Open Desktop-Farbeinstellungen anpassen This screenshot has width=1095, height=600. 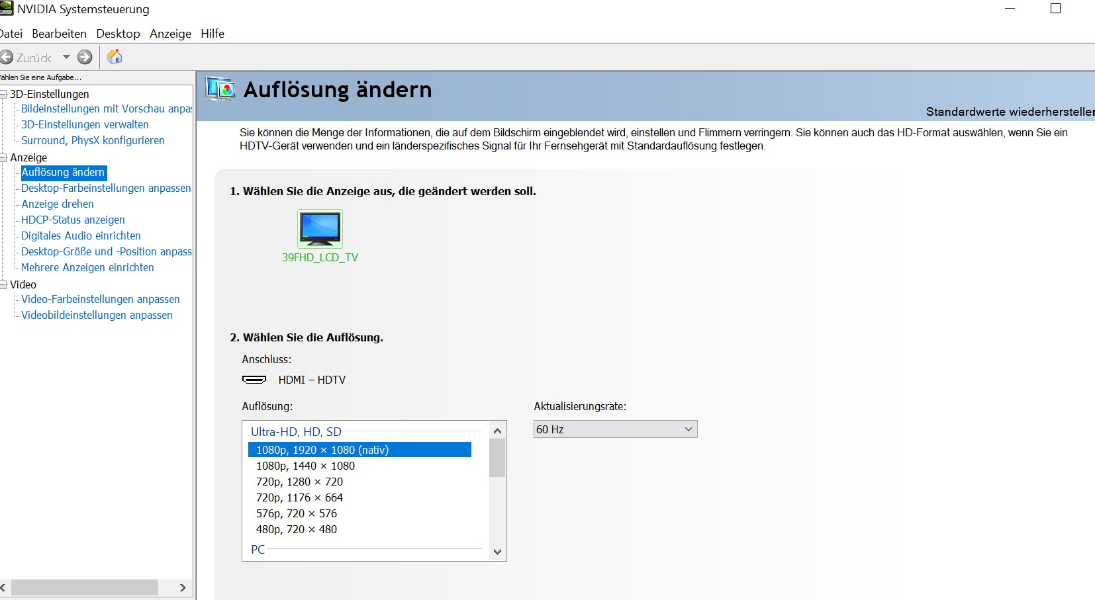coord(106,188)
